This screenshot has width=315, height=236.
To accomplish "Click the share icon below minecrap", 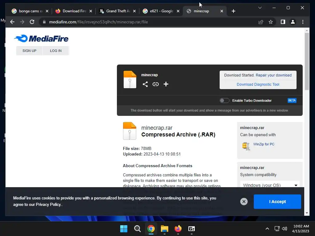I will coord(145,84).
